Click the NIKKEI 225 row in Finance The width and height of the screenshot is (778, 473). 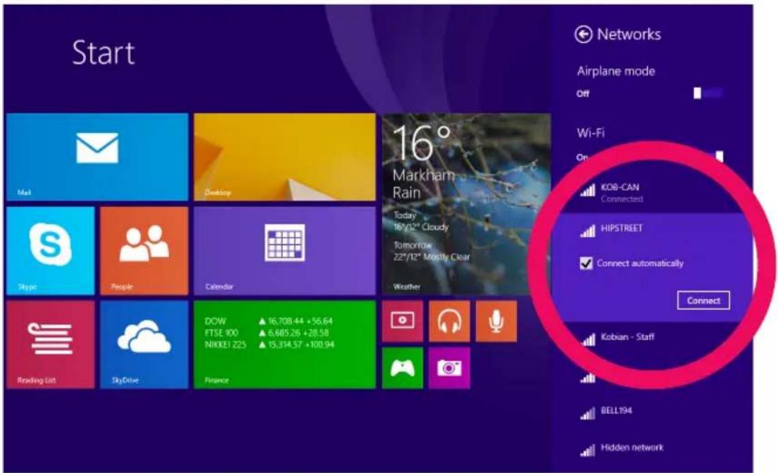coord(269,345)
